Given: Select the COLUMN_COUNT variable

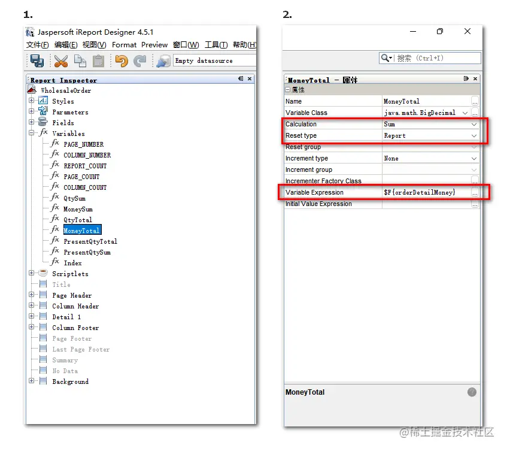Looking at the screenshot, I should point(85,187).
